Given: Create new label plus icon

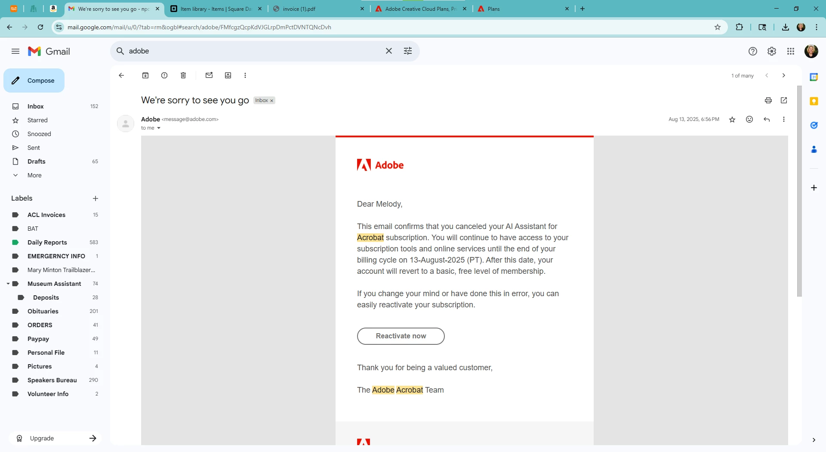Looking at the screenshot, I should pos(96,198).
